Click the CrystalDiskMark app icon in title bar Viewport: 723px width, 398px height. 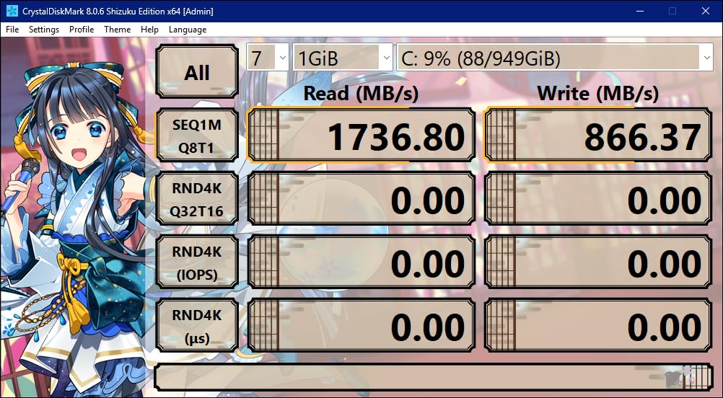pos(12,11)
